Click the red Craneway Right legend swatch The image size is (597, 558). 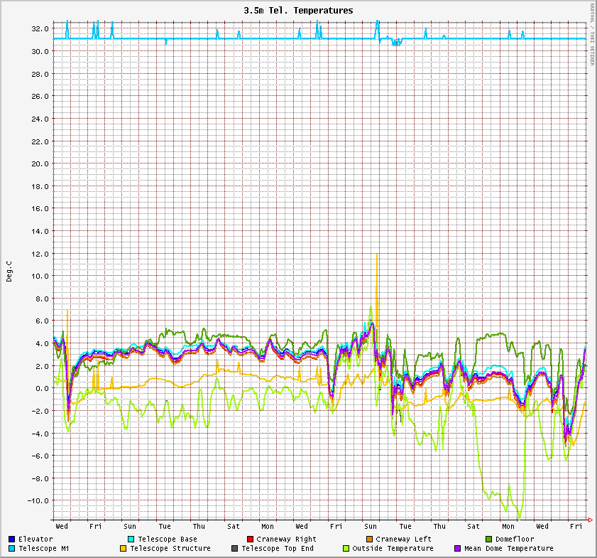pos(250,540)
